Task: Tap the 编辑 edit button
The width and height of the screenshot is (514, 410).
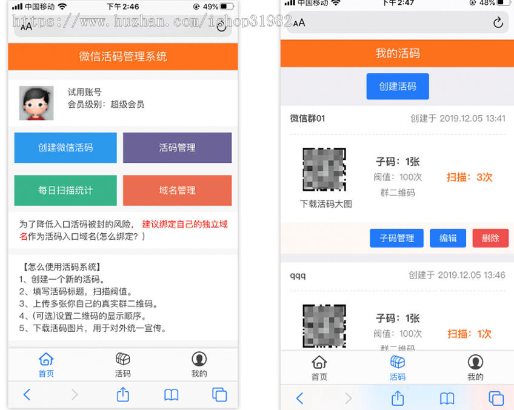Action: pos(447,238)
